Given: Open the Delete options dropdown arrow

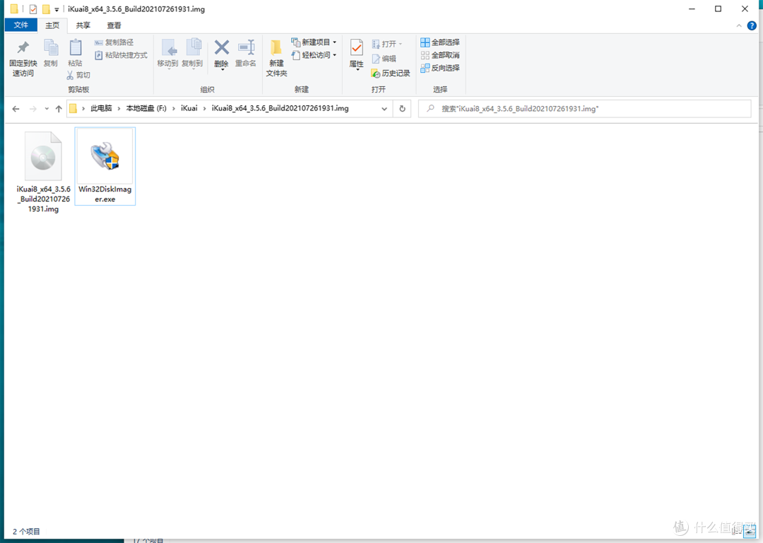Looking at the screenshot, I should coord(222,70).
